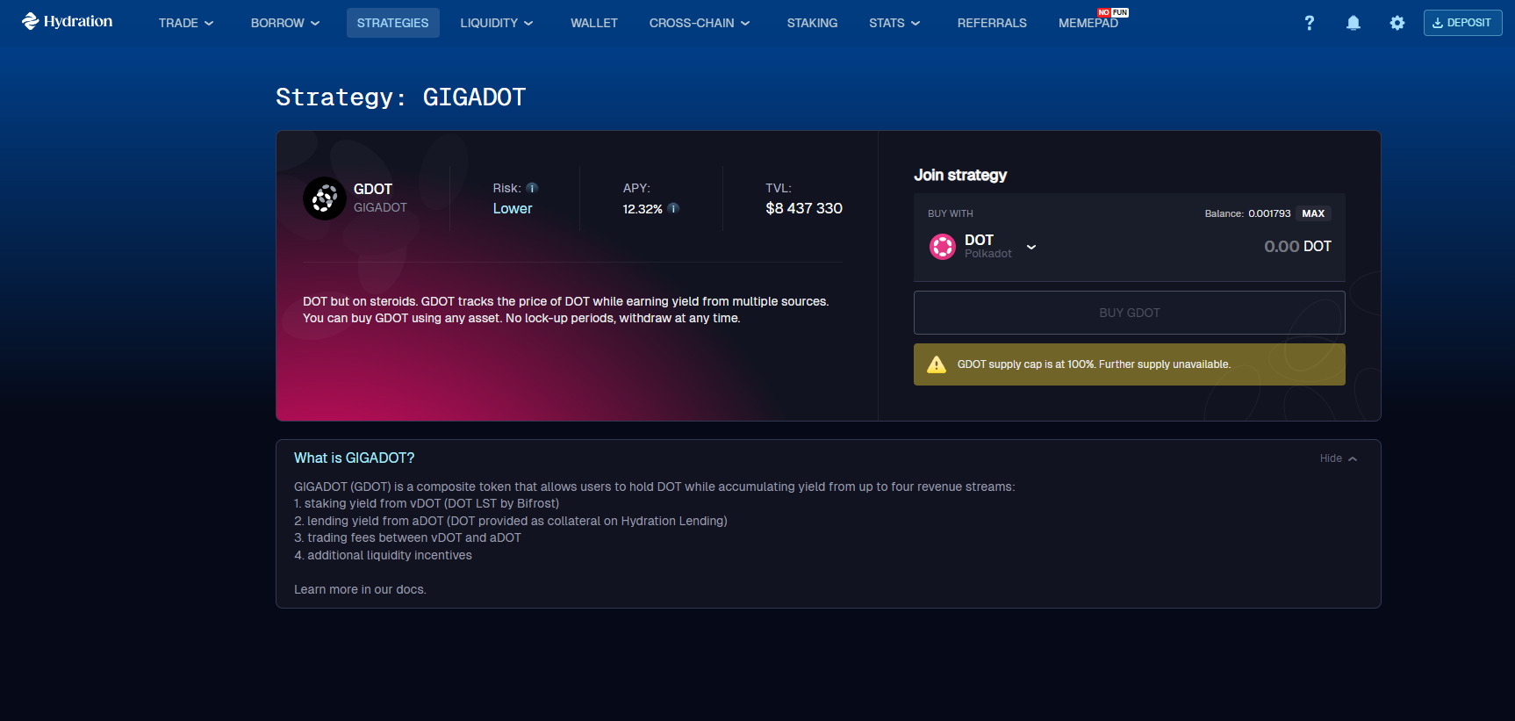
Task: Open the DOT asset selector chevron
Action: coord(1031,247)
